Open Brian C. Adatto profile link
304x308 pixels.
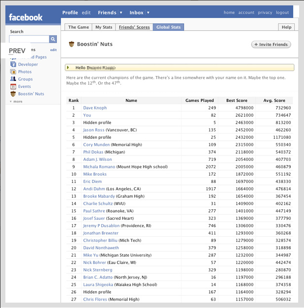click(x=98, y=277)
